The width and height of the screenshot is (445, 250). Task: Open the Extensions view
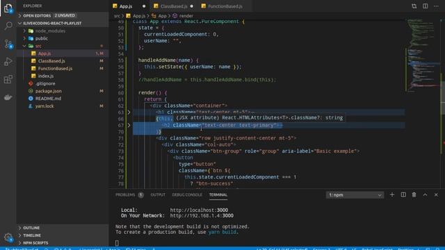[x=8, y=79]
